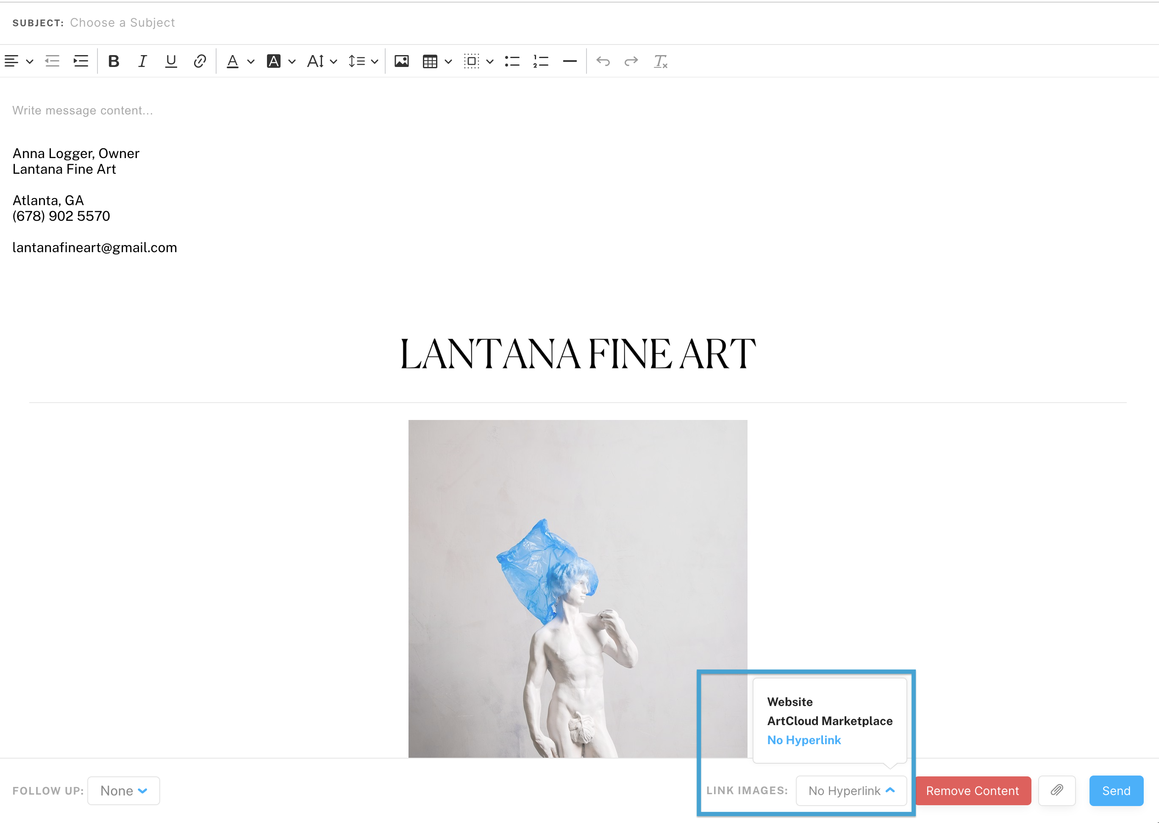Click the phone number (678) 902 5570

[61, 217]
